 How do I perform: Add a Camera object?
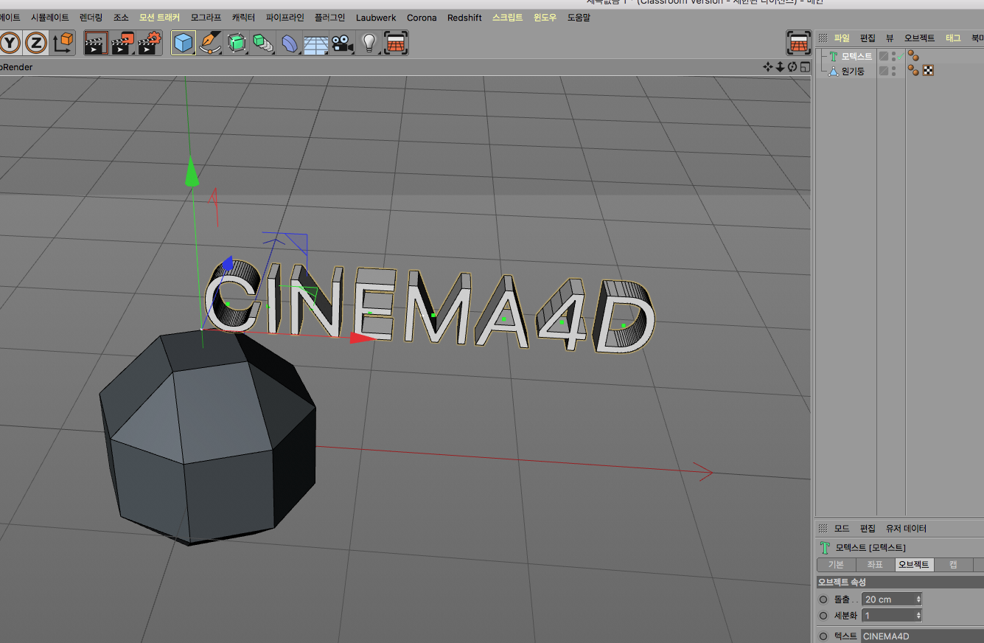342,43
